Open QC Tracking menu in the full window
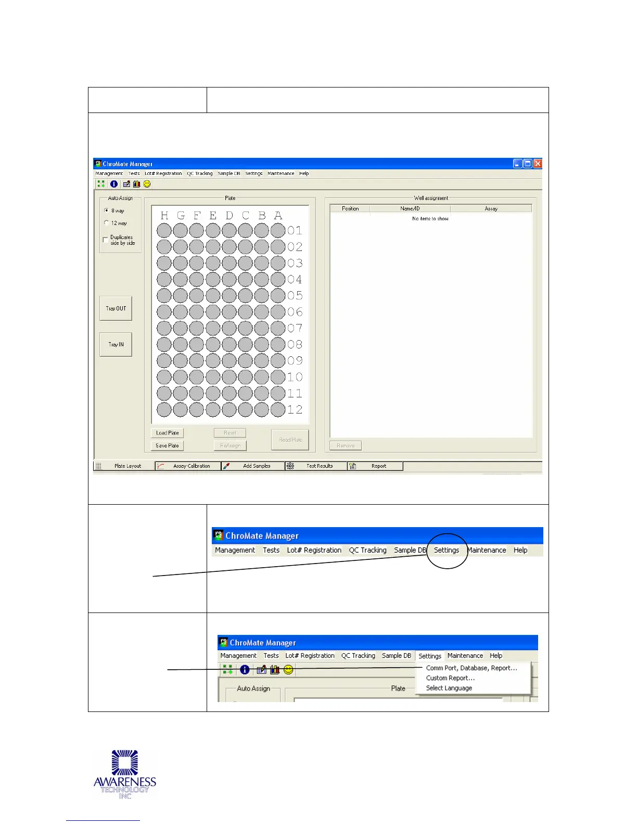 click(x=200, y=173)
